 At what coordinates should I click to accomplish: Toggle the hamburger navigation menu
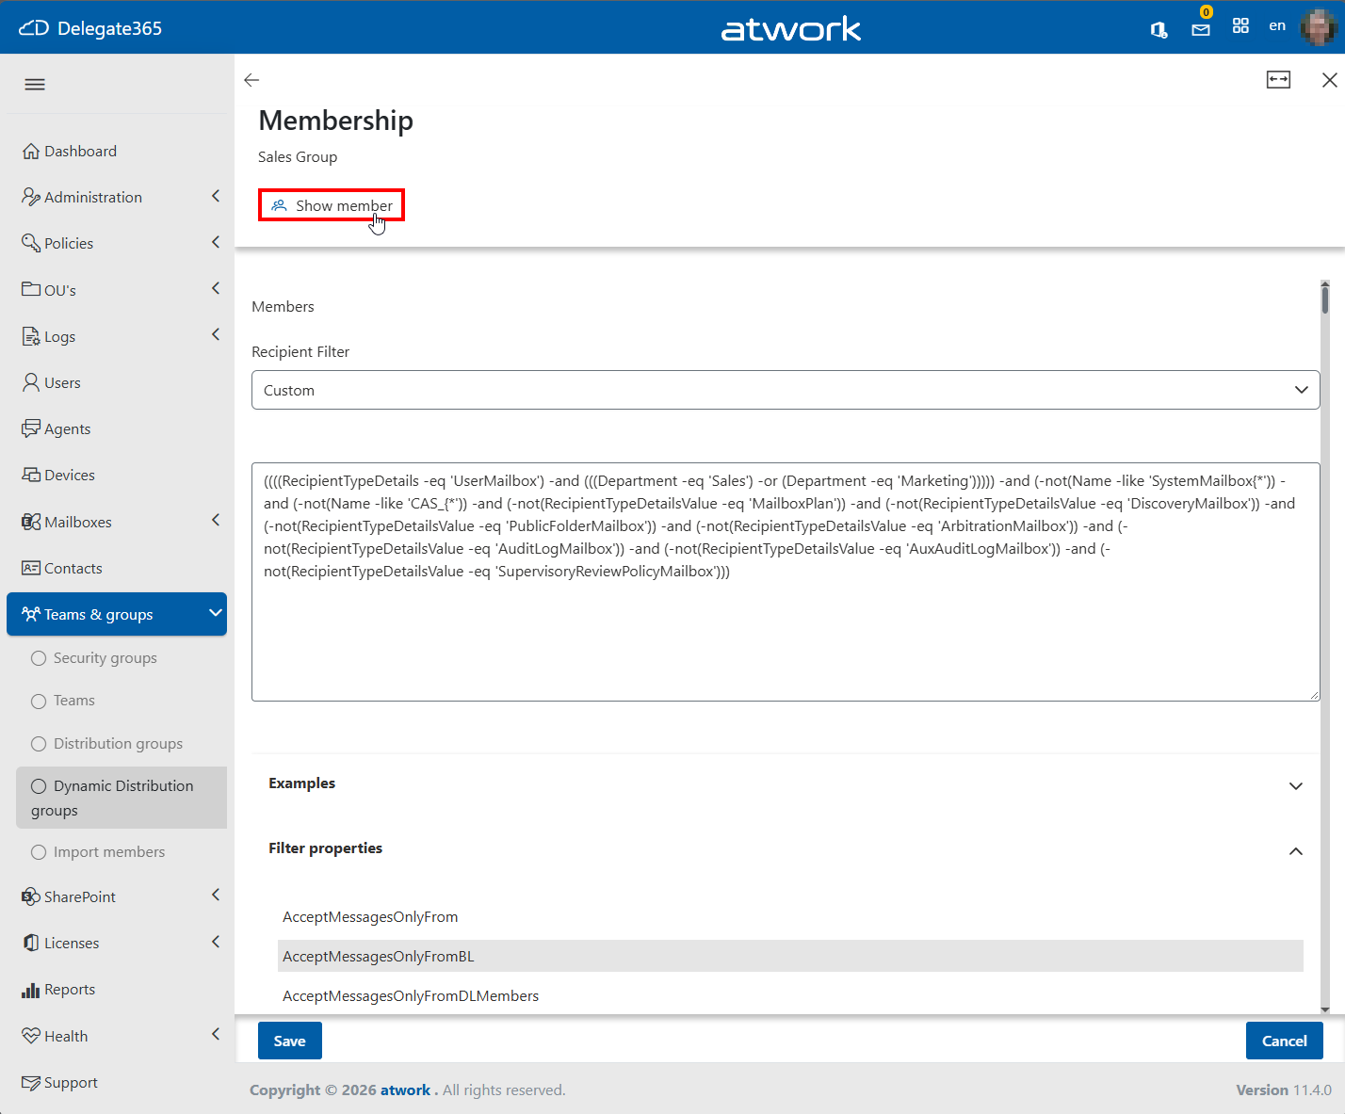pos(35,84)
